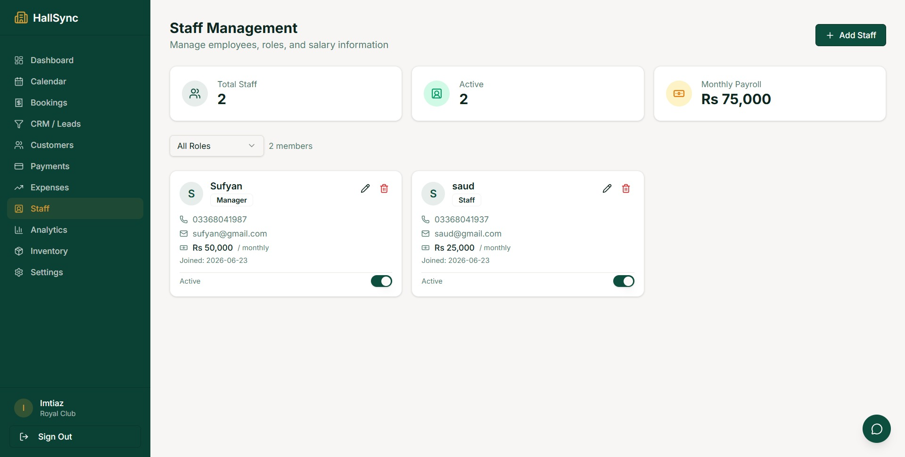Click Sufyan's S avatar circle

coord(191,194)
